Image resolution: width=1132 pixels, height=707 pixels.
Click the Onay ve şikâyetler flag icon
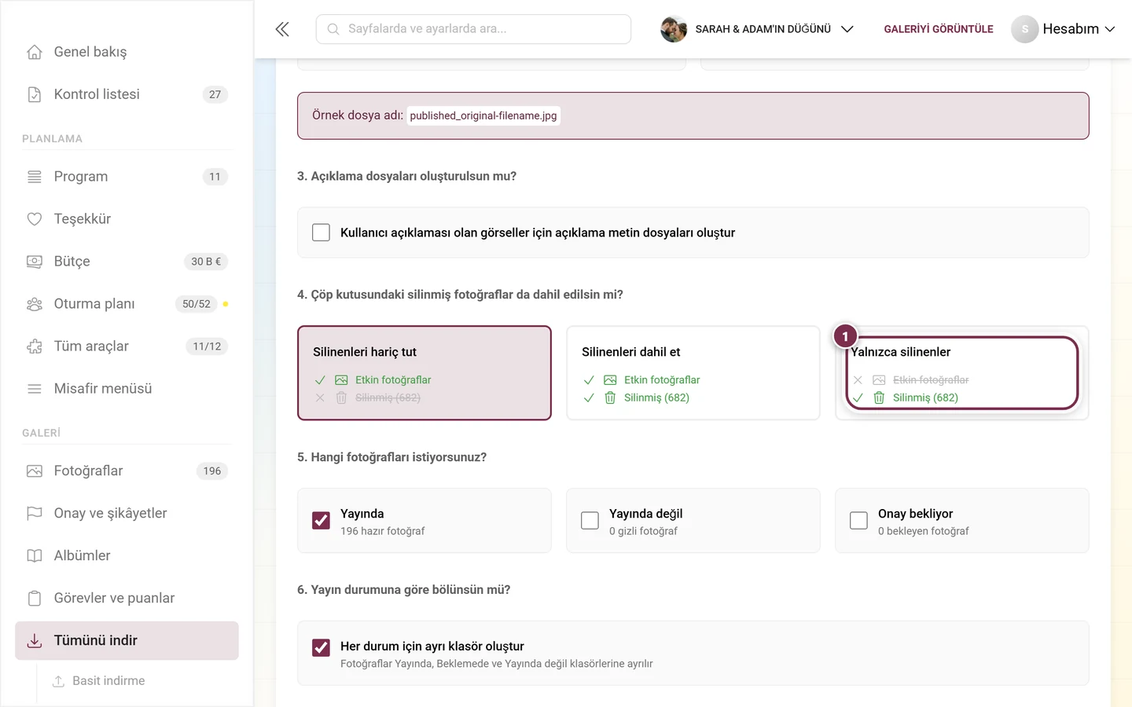(35, 514)
